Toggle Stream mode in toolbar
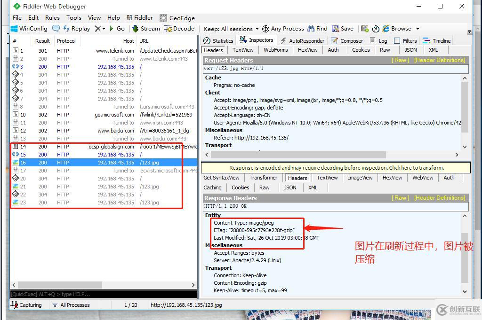The image size is (482, 320). pos(146,29)
